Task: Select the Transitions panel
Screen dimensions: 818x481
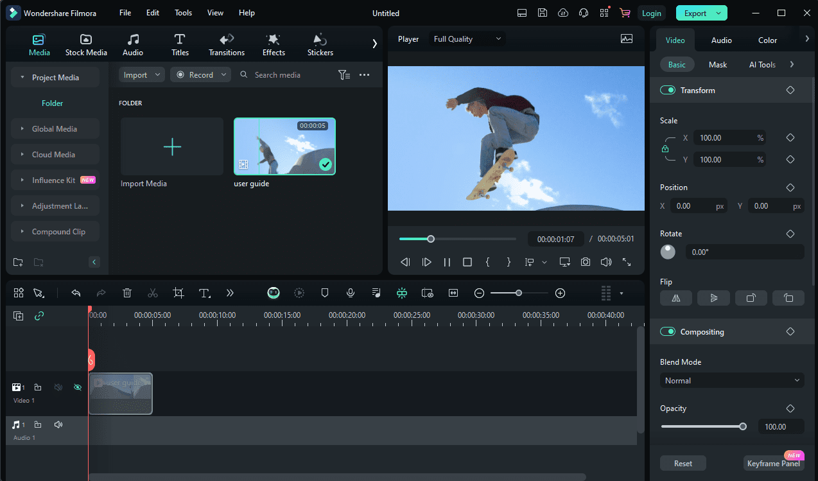Action: [x=226, y=44]
